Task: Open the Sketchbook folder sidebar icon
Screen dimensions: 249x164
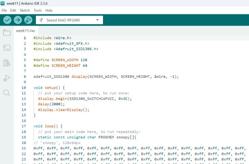Action: [x=7, y=33]
